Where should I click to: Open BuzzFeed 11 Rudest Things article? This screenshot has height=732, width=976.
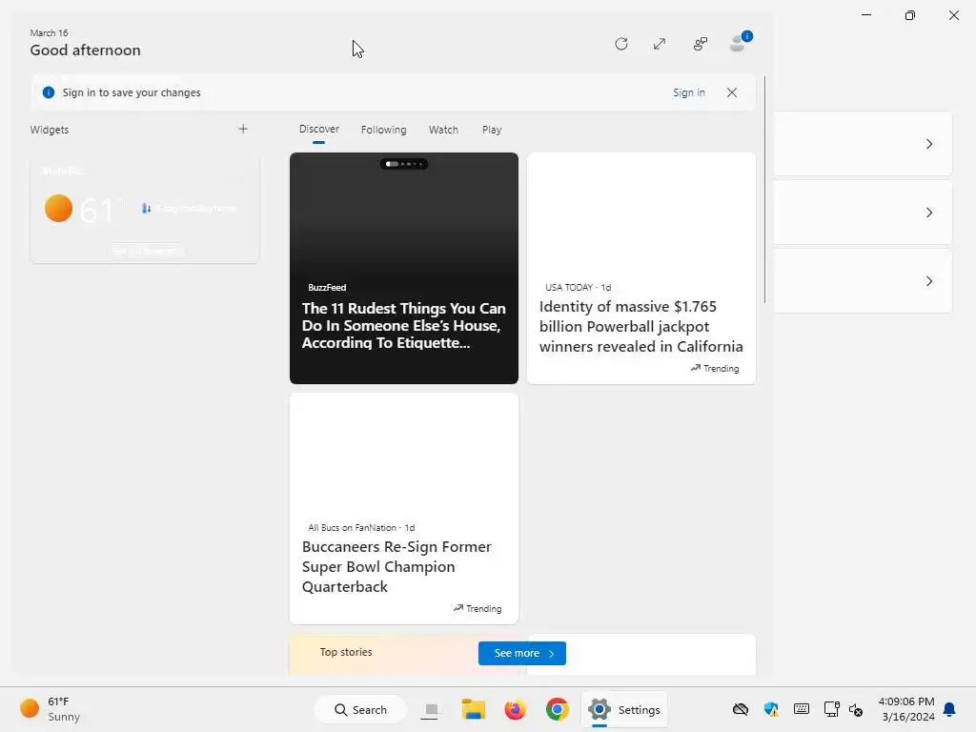click(403, 268)
